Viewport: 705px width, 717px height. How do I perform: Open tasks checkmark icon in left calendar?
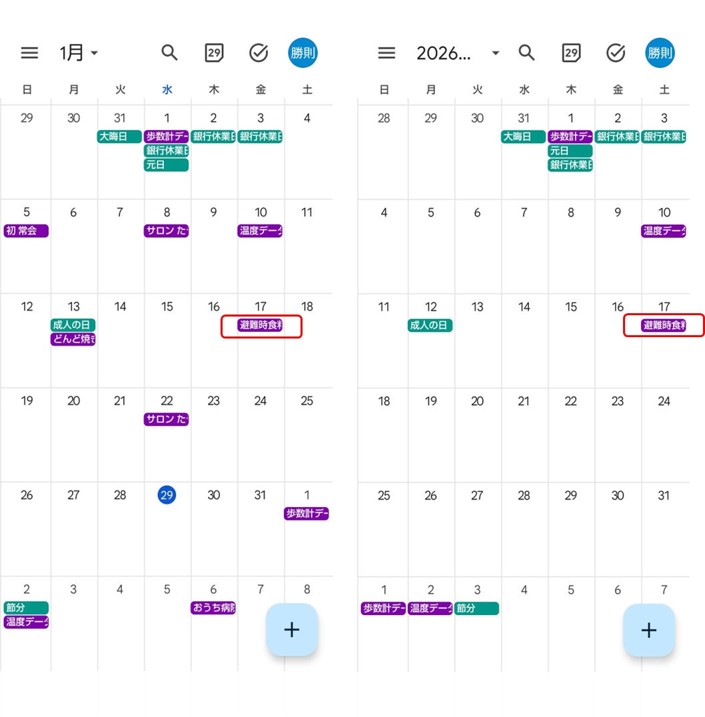[x=259, y=53]
